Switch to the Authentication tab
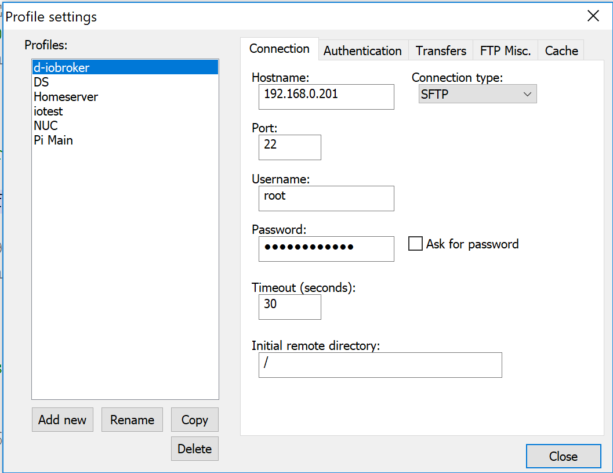613x473 pixels. [x=362, y=50]
